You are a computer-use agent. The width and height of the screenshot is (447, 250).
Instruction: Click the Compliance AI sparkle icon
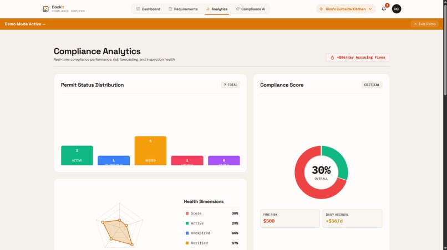[238, 9]
